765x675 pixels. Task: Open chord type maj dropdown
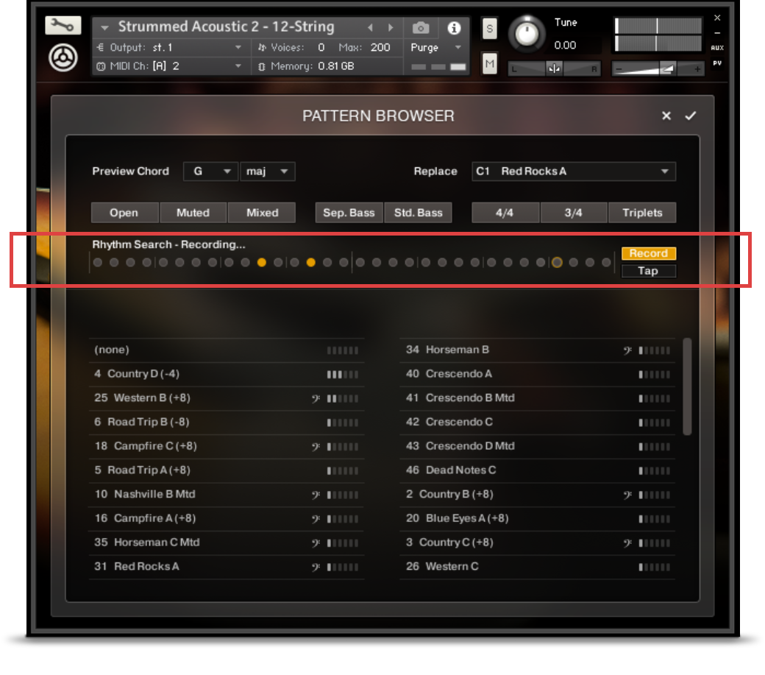coord(267,172)
